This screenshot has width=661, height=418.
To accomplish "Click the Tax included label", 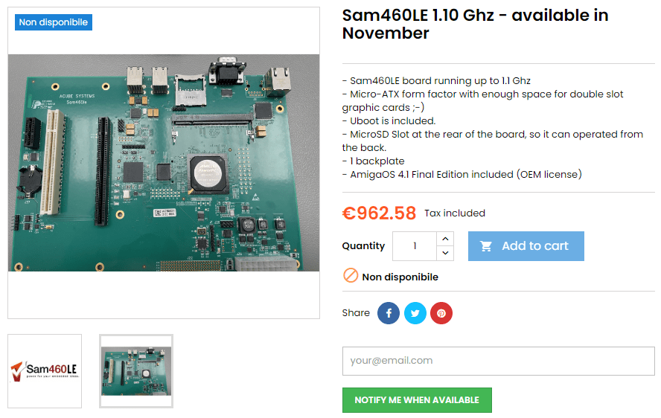I will click(454, 213).
